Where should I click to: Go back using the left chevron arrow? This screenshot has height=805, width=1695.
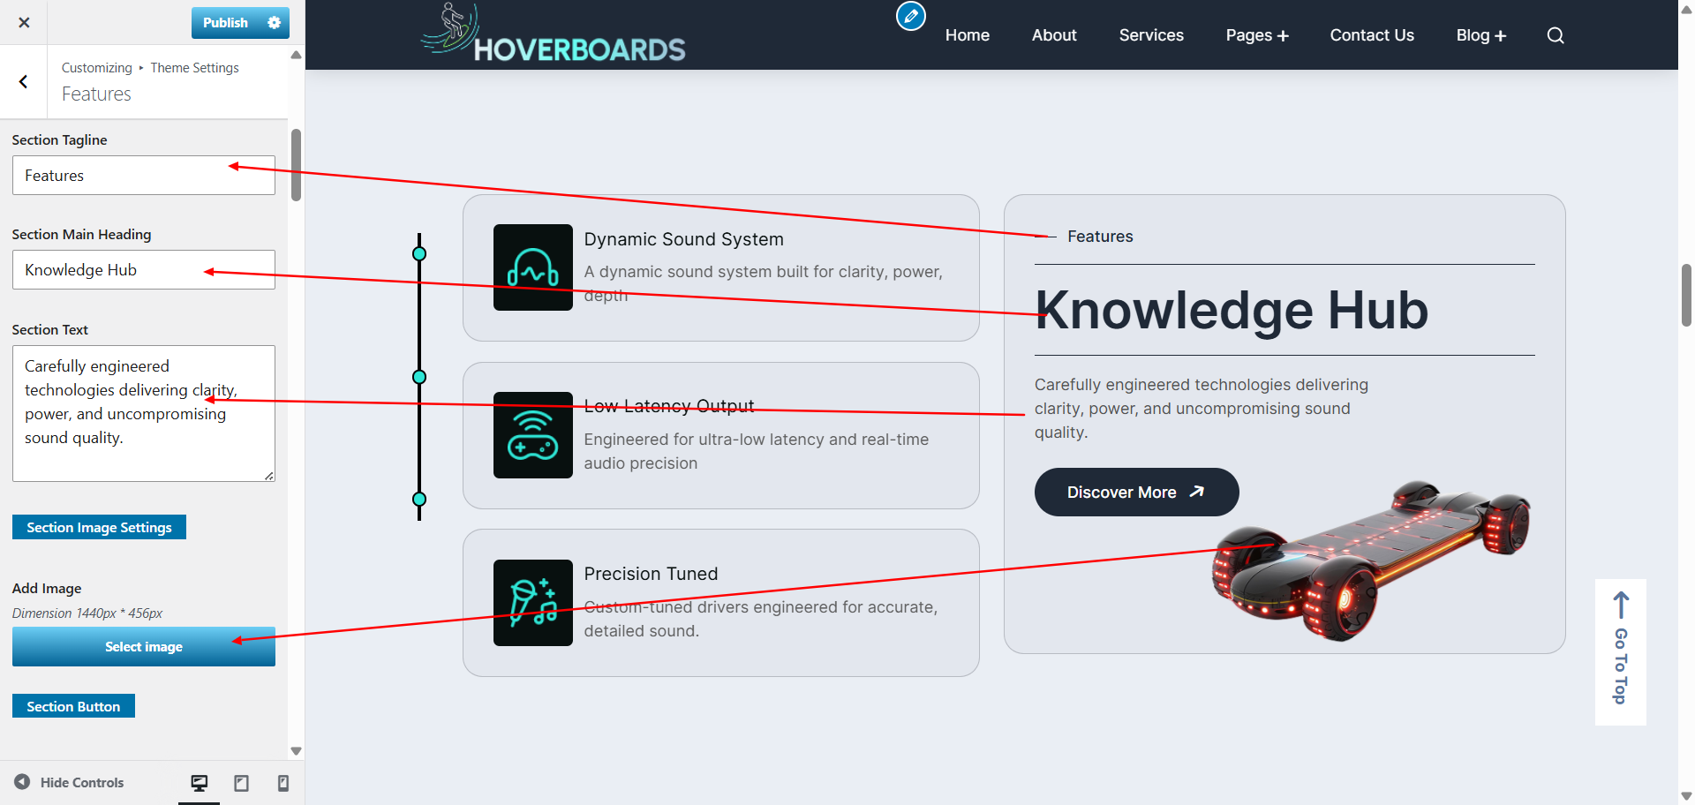pyautogui.click(x=24, y=82)
